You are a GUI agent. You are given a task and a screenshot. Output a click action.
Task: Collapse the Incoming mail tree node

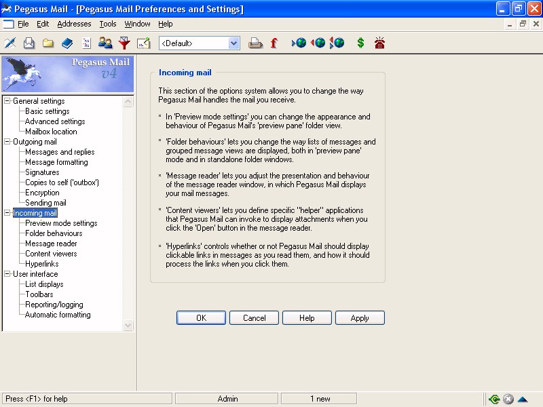(x=7, y=213)
